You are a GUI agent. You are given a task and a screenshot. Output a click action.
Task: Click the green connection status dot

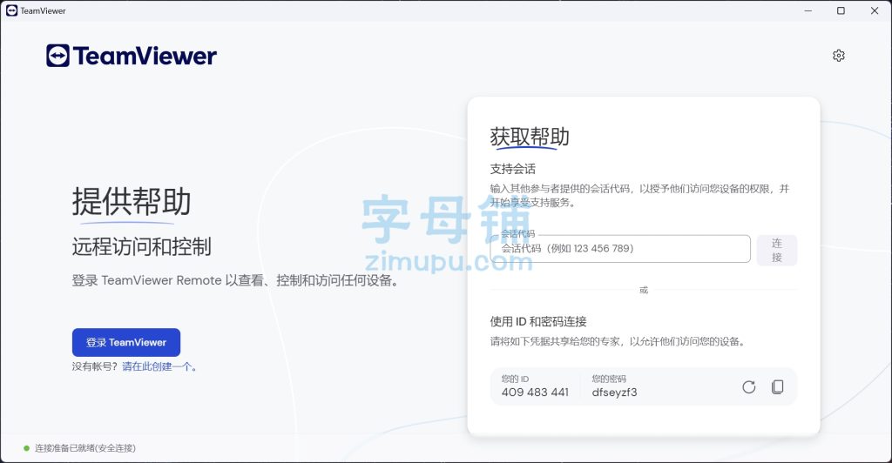click(26, 448)
